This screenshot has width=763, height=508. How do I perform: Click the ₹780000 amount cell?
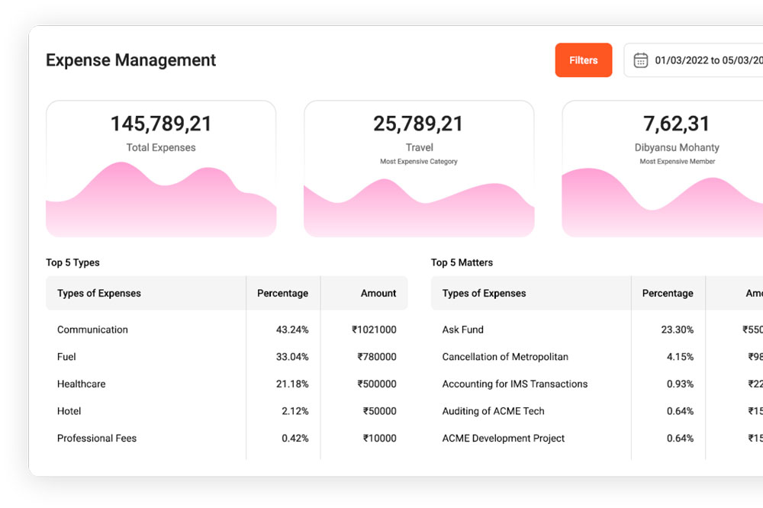(x=377, y=357)
